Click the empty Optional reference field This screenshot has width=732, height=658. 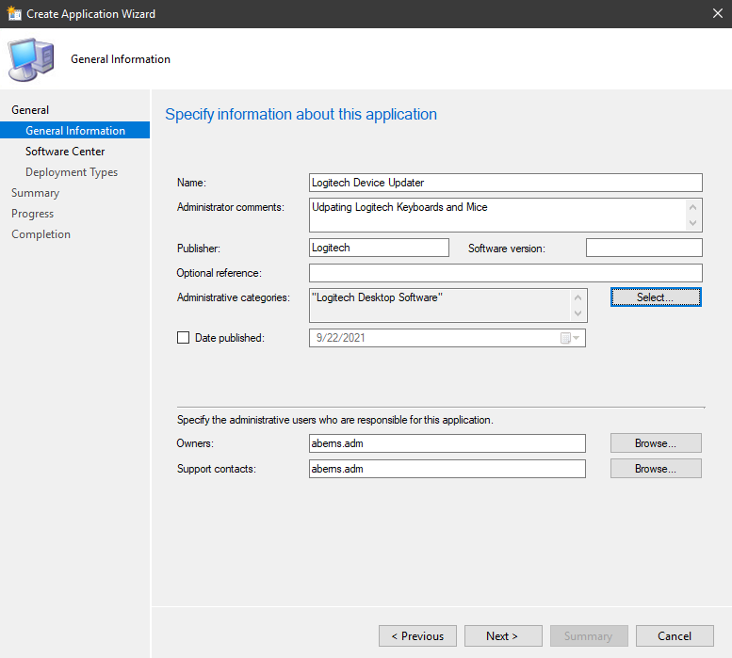pos(506,273)
